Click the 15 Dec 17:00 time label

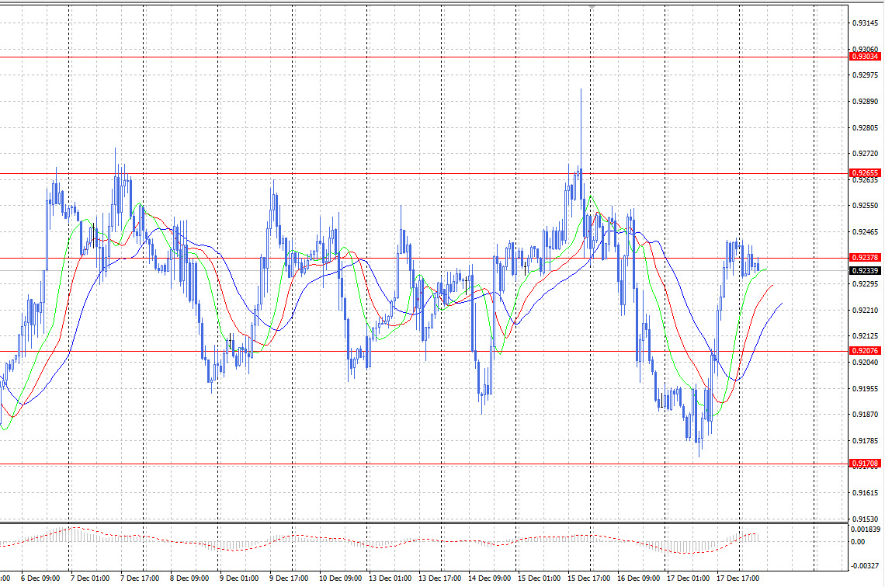click(588, 578)
